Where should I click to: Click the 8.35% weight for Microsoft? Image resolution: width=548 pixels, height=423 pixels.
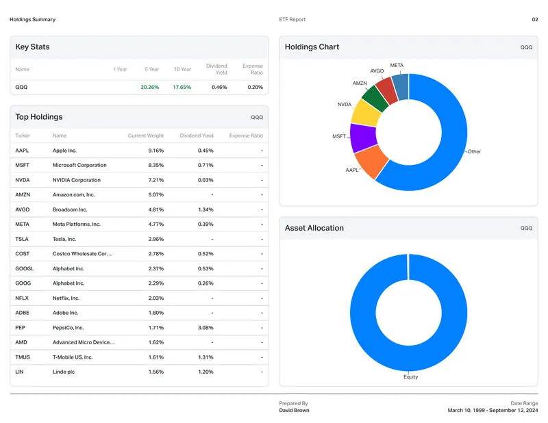coord(156,165)
